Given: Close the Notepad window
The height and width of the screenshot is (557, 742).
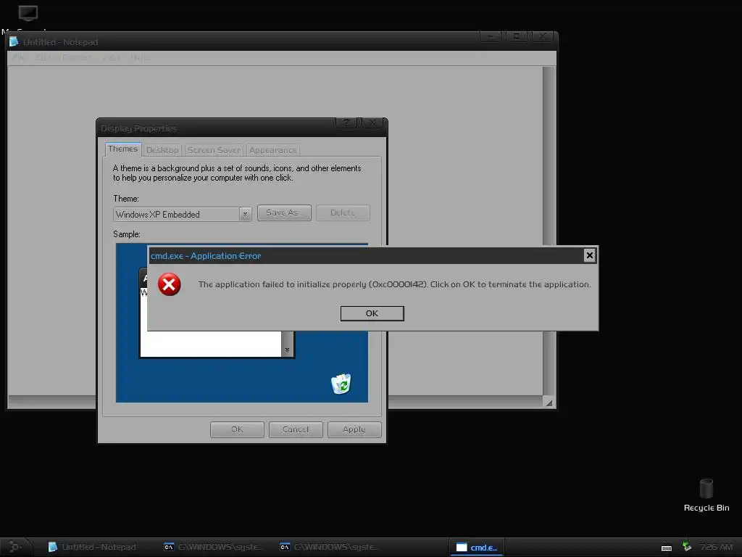Looking at the screenshot, I should tap(543, 36).
